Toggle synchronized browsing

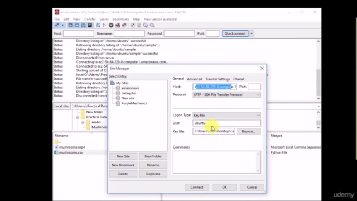click(146, 25)
